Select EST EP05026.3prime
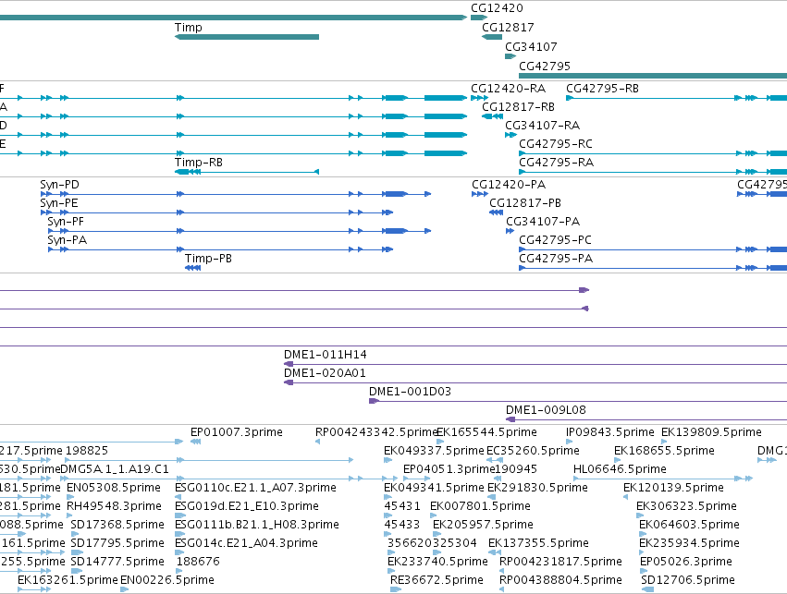Viewport: 787px width, 594px height. point(644,572)
